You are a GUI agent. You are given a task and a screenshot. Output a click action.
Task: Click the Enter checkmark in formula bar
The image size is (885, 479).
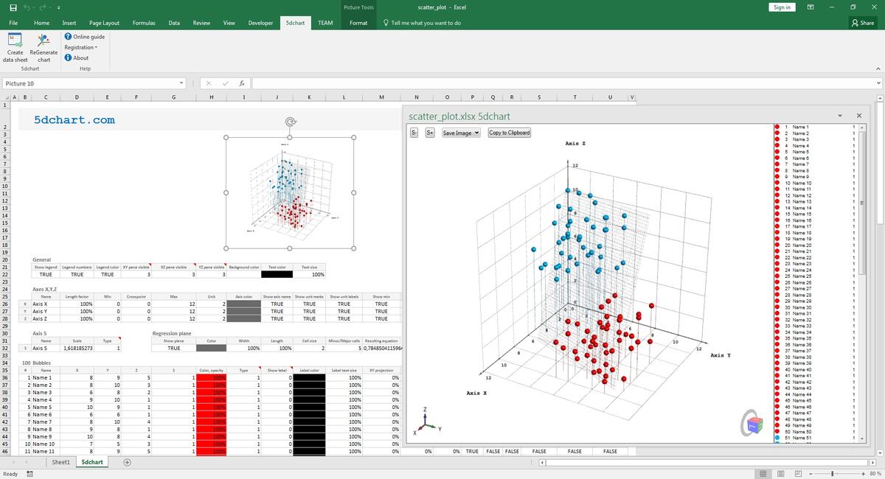tap(225, 83)
